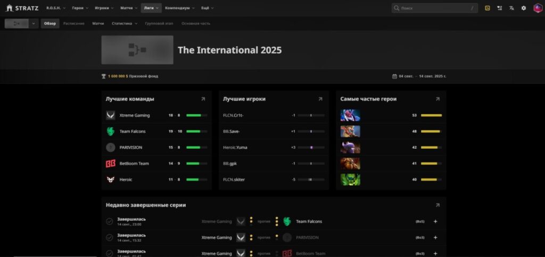Expand the Компендиум menu

(x=180, y=8)
